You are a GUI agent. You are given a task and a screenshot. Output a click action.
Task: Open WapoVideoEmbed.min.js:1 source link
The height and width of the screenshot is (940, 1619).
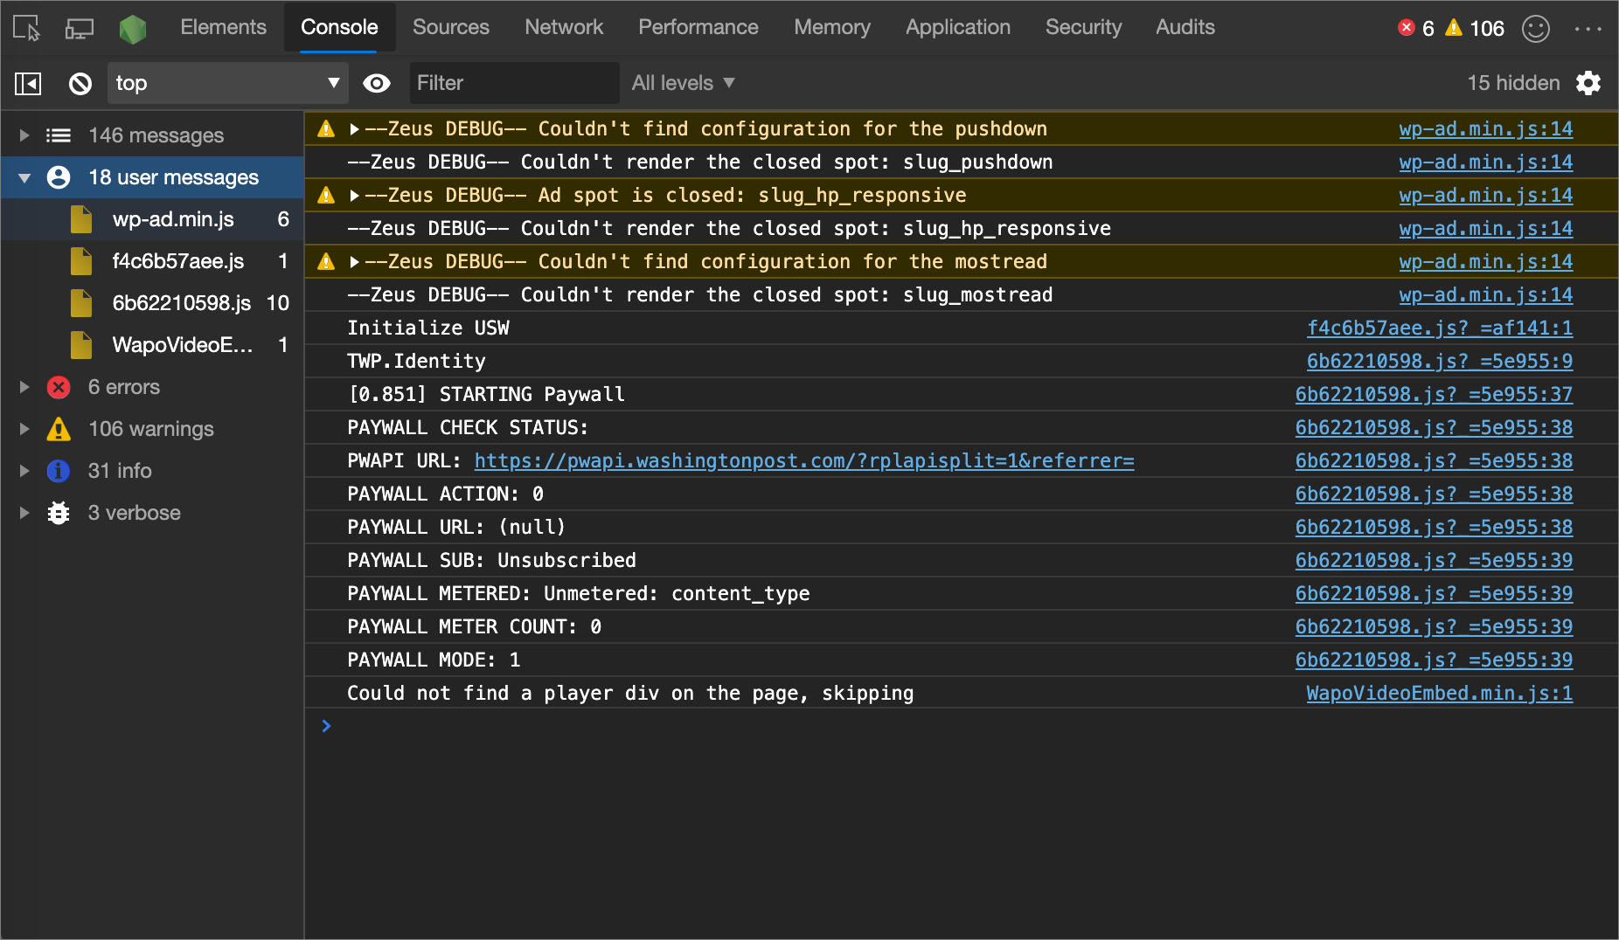point(1439,694)
